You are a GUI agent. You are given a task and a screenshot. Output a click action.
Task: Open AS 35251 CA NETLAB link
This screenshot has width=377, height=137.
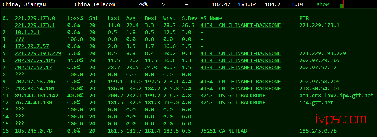(224, 131)
